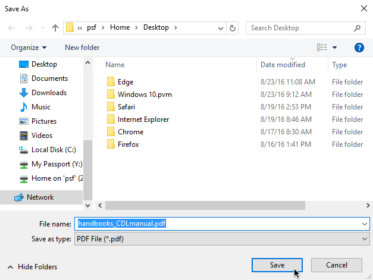Click the Refresh icon in address bar
Screen dimensions: 373x280
pos(233,28)
